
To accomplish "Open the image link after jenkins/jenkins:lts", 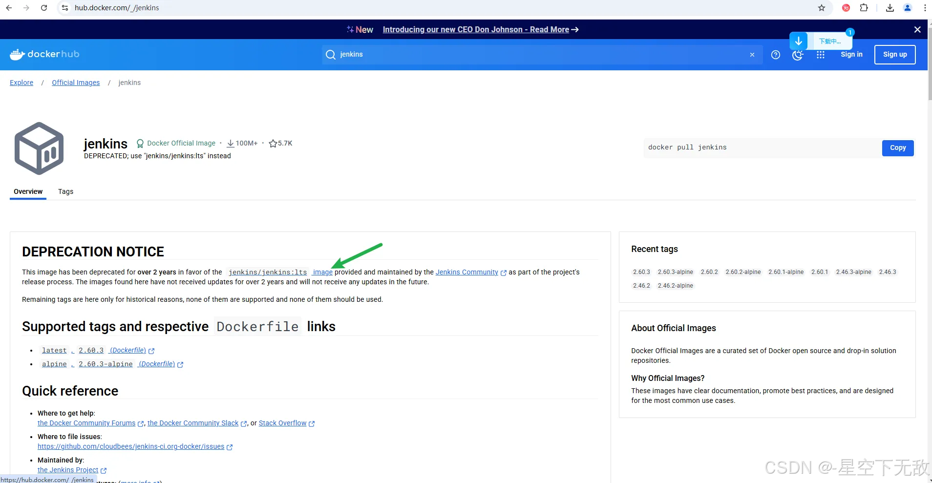I will [322, 273].
